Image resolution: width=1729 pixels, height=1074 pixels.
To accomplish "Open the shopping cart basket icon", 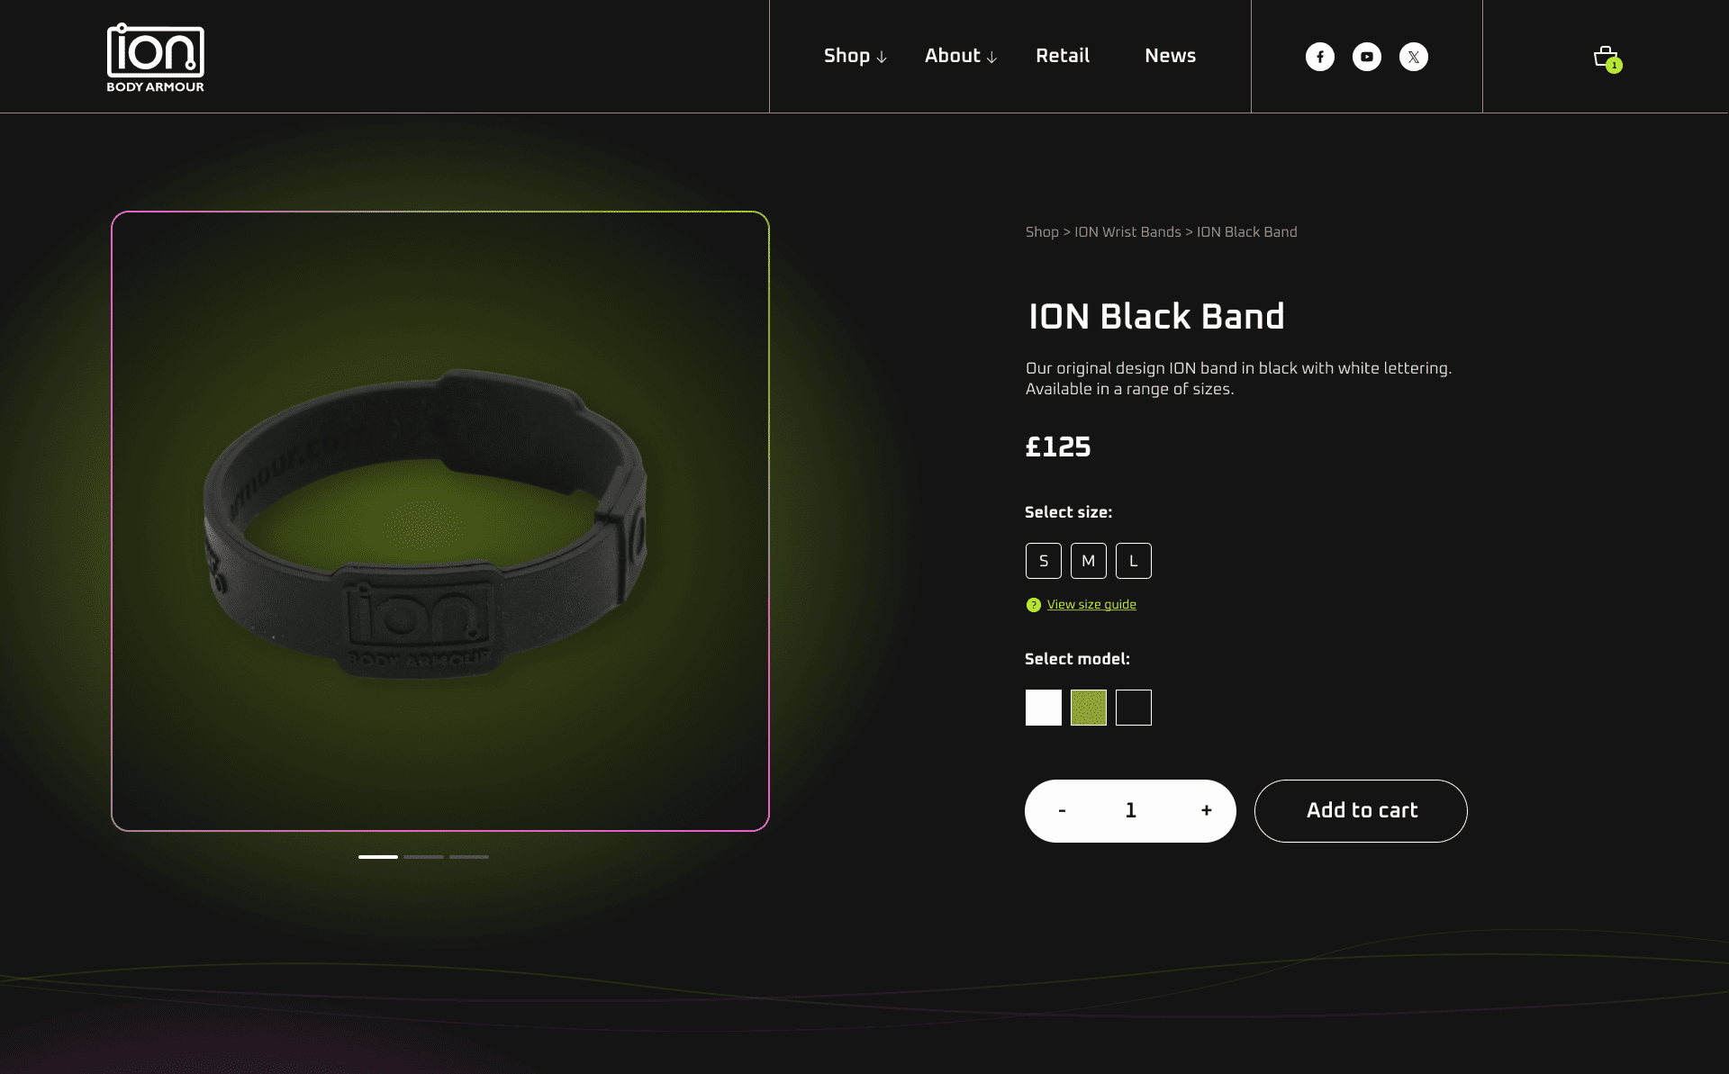I will pyautogui.click(x=1607, y=59).
